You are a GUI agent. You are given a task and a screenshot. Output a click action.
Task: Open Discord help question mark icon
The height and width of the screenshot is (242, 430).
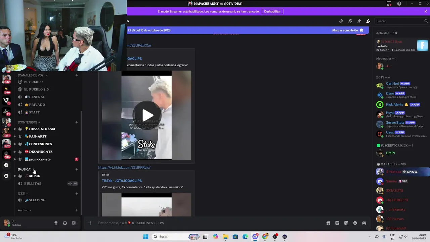click(x=399, y=4)
